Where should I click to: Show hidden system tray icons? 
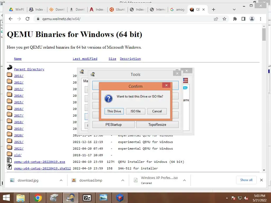pos(227,198)
